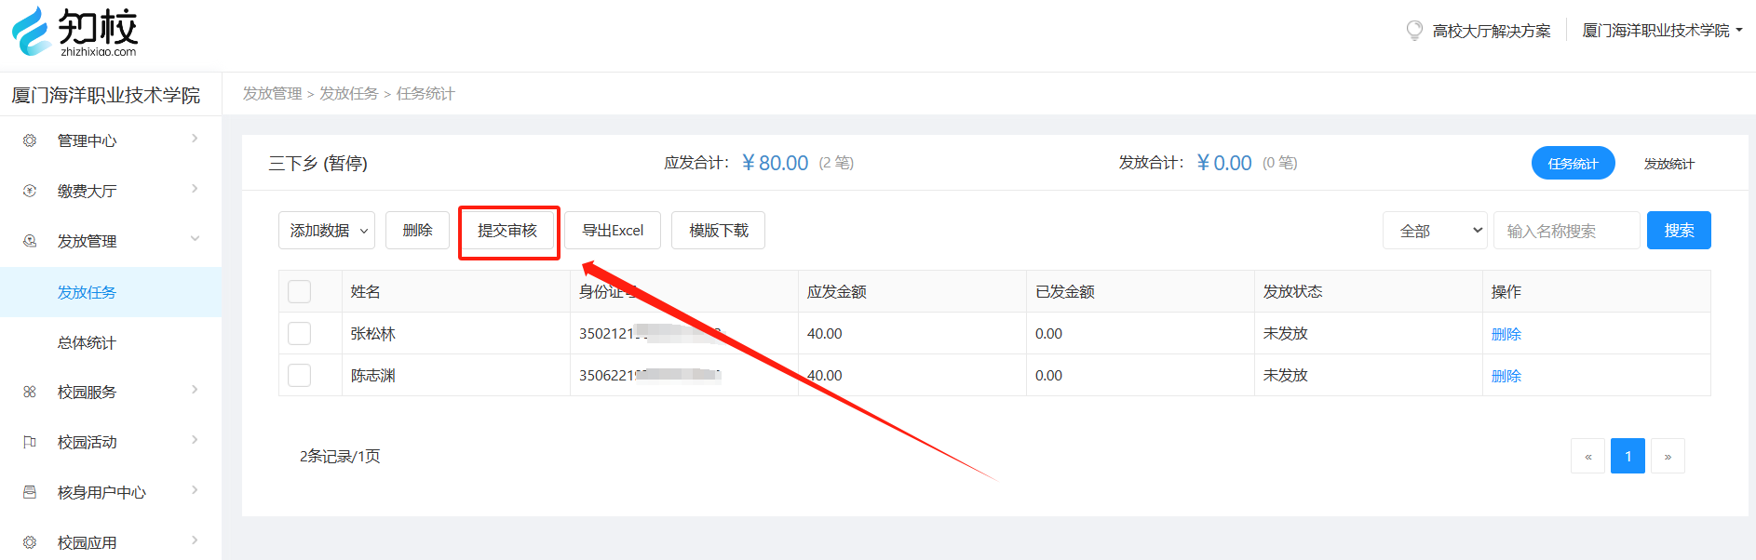
Task: Click the 输入名称搜索 input field
Action: click(x=1566, y=231)
